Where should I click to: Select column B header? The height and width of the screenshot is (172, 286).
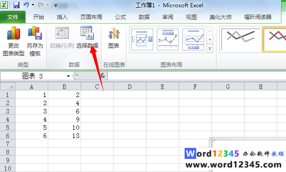click(64, 87)
